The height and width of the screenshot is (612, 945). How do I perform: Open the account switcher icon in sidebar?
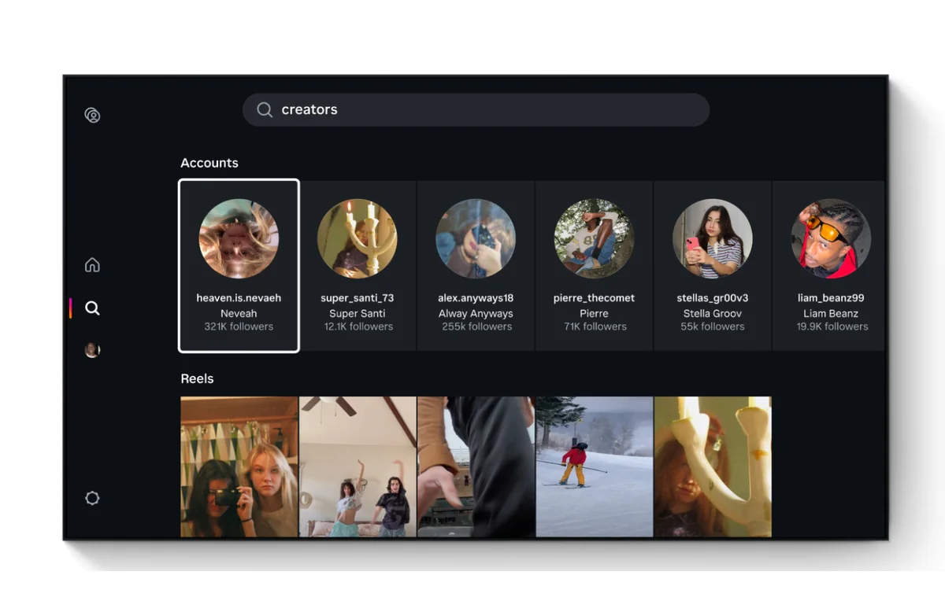(92, 115)
